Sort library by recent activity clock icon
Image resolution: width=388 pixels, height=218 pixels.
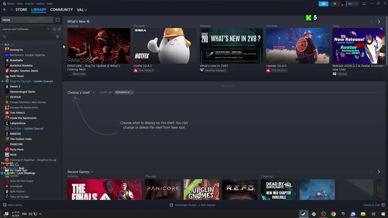point(54,29)
